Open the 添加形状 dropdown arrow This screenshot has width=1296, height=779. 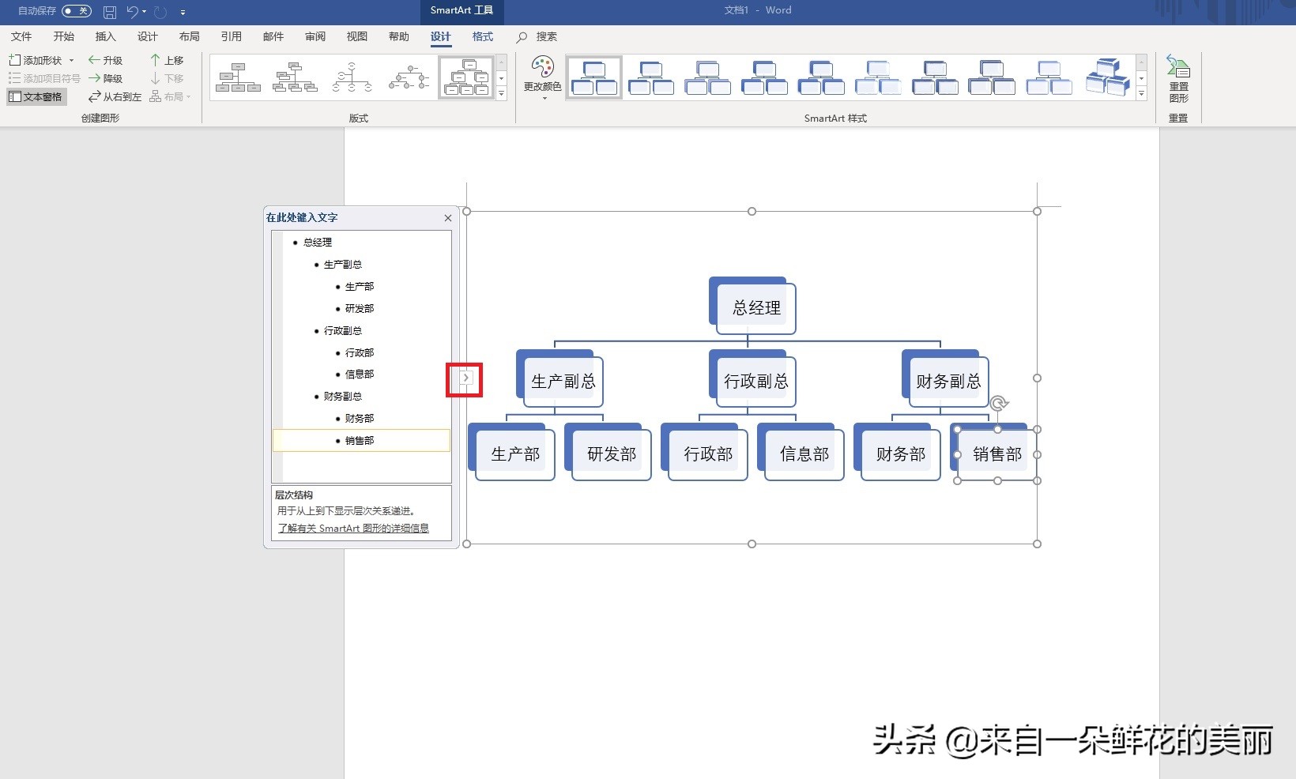coord(72,59)
